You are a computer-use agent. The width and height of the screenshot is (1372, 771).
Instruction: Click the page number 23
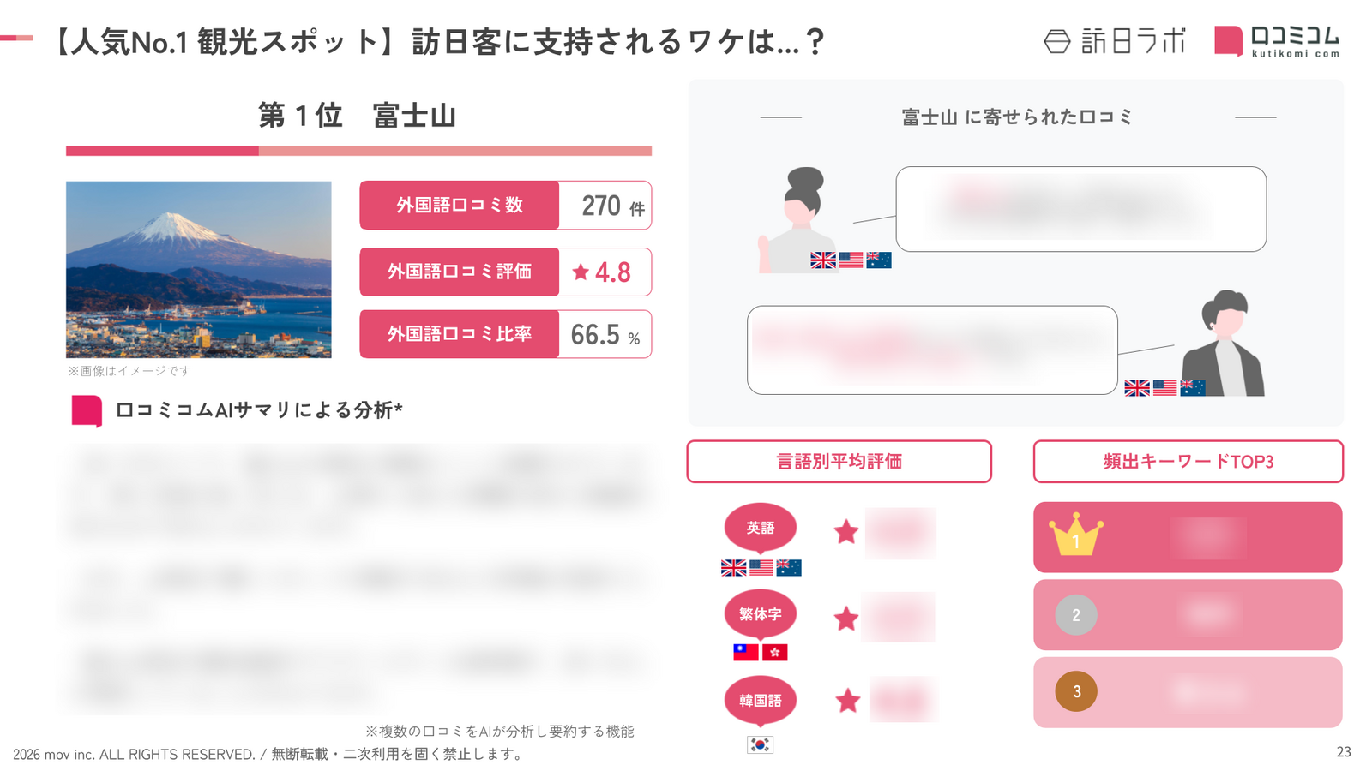pyautogui.click(x=1343, y=752)
